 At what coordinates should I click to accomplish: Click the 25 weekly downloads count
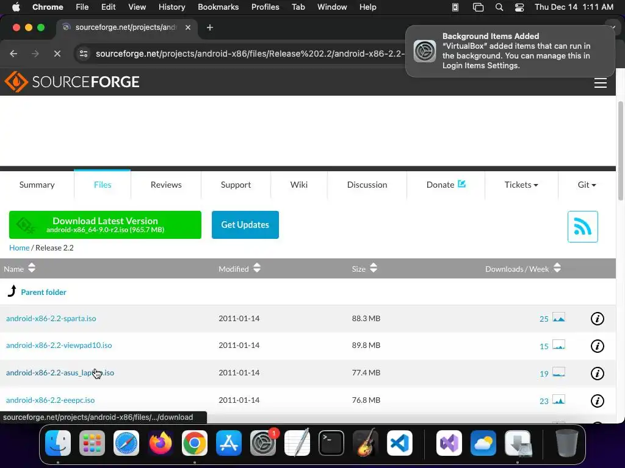[x=544, y=319]
